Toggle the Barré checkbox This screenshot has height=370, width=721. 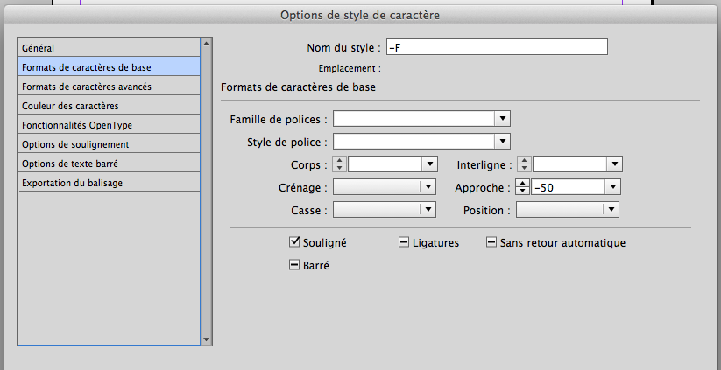coord(295,265)
